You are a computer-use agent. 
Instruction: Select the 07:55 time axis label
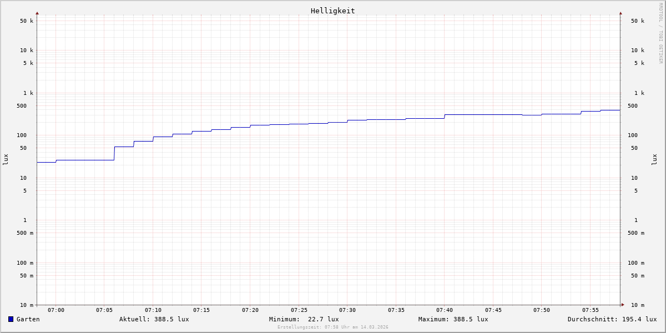click(590, 310)
